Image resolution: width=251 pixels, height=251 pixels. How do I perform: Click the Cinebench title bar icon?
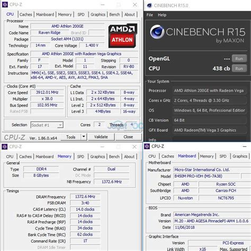[x=150, y=6]
